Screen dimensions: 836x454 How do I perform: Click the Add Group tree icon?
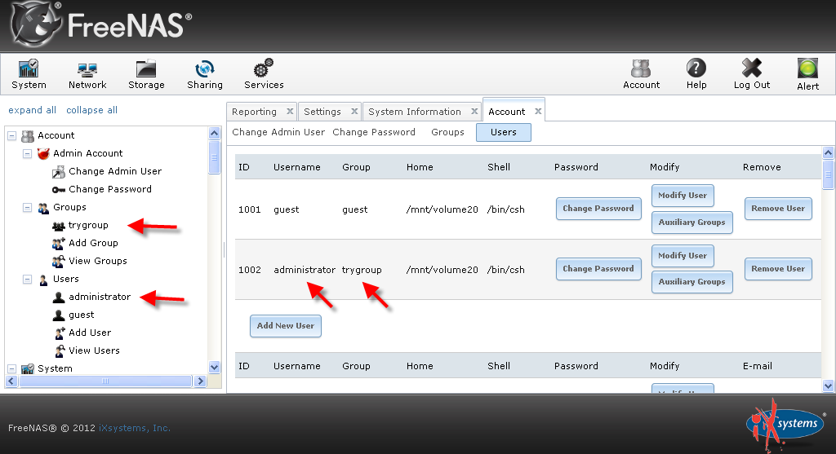point(59,244)
